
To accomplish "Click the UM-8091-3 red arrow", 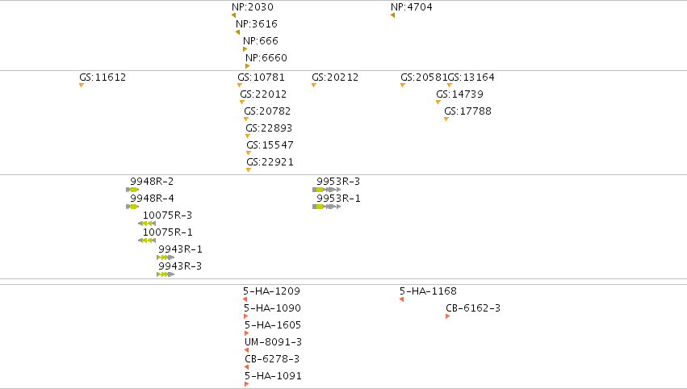I will [x=247, y=350].
